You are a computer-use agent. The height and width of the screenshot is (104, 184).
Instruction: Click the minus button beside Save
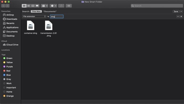pos(181,11)
